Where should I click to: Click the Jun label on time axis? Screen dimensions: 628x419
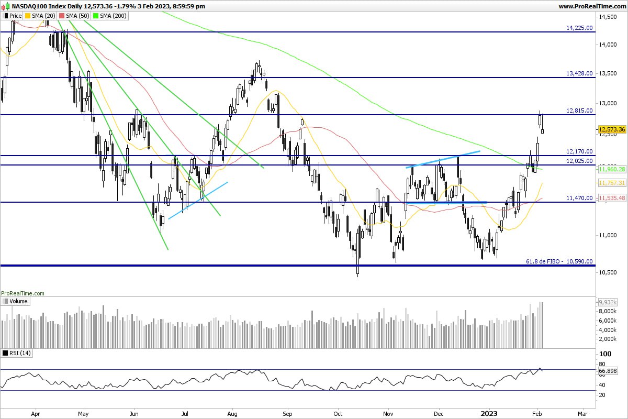tap(134, 413)
